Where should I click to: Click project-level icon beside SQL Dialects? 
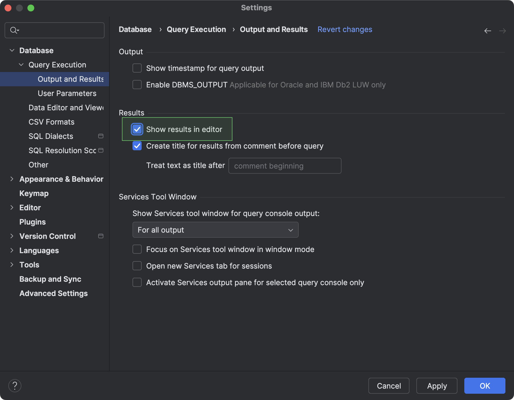click(x=101, y=136)
